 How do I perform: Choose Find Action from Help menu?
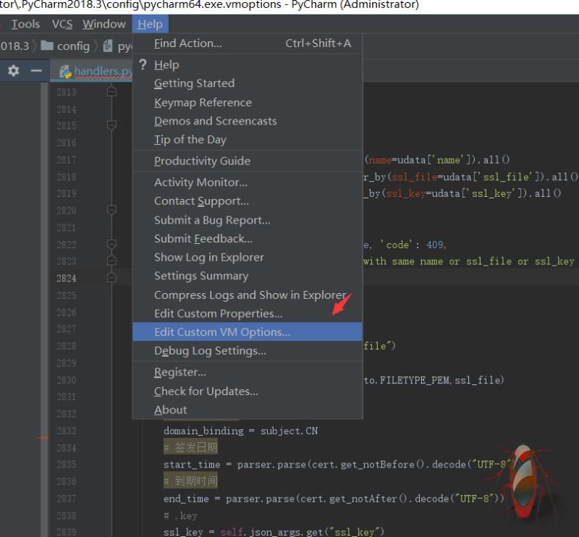tap(187, 43)
